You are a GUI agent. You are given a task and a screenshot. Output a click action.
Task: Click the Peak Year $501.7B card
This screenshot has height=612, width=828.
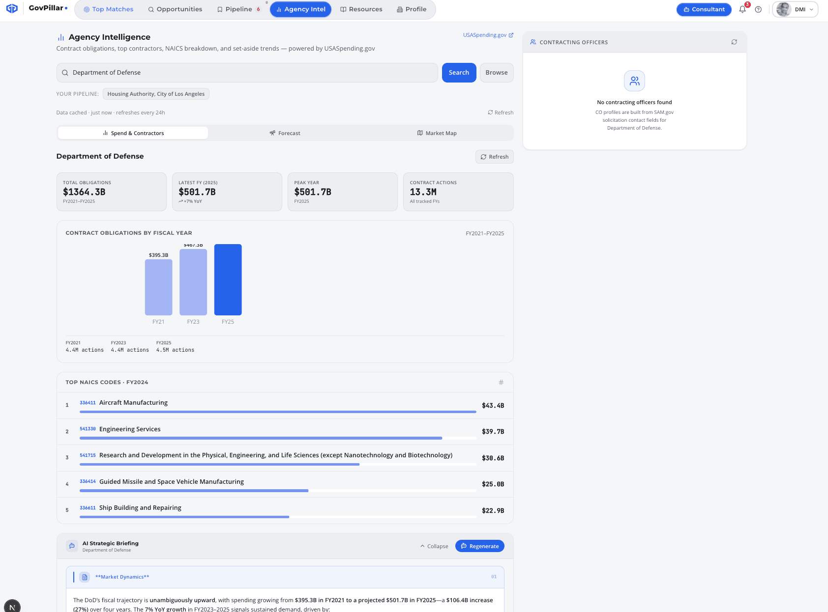coord(343,192)
